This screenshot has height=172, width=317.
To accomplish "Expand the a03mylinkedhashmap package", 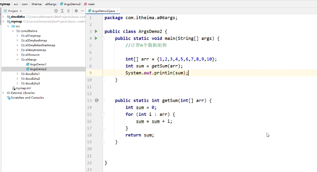I will click(17, 45).
